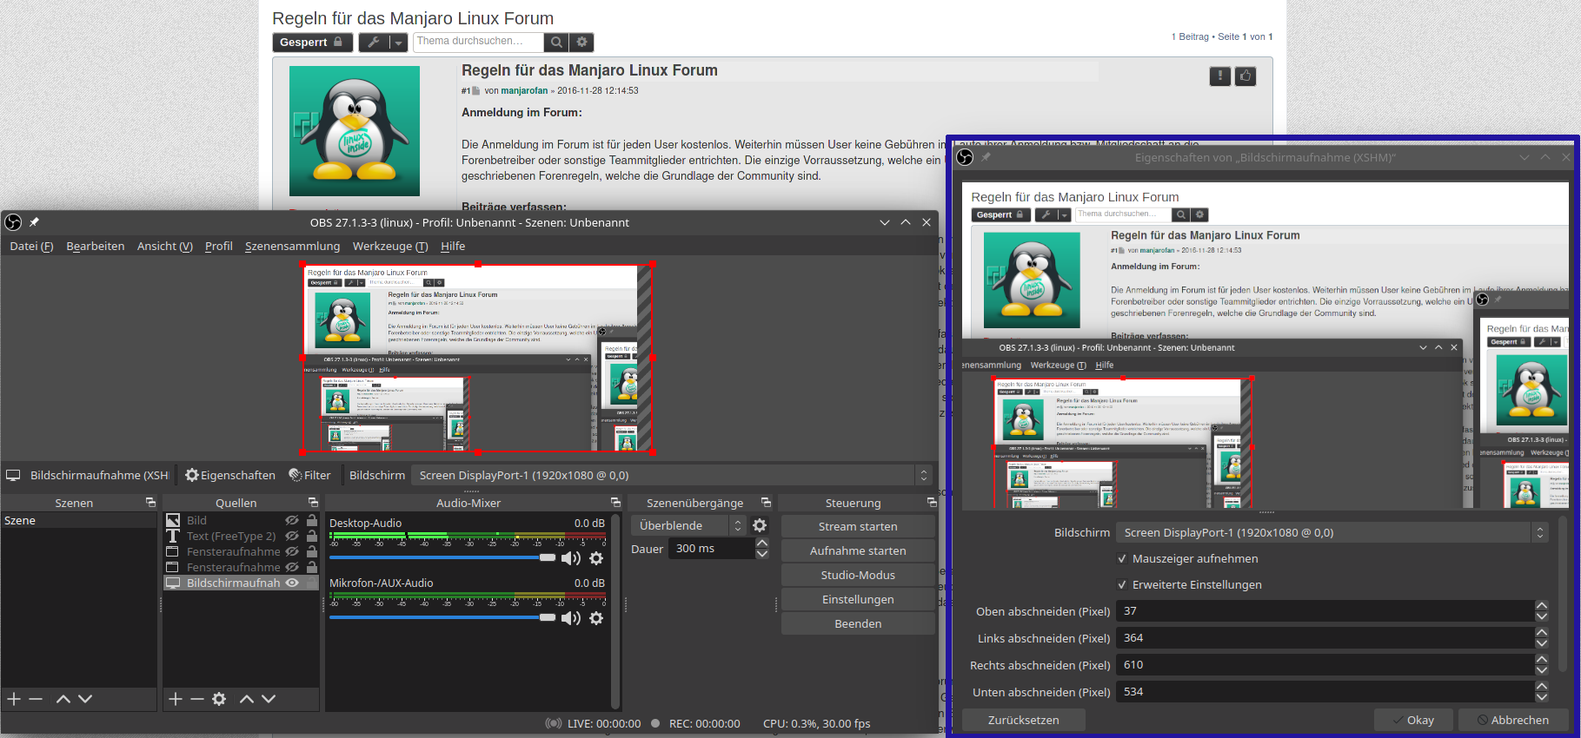1581x738 pixels.
Task: Hide the Bildschirmaufnahme source via eye icon
Action: (x=292, y=583)
